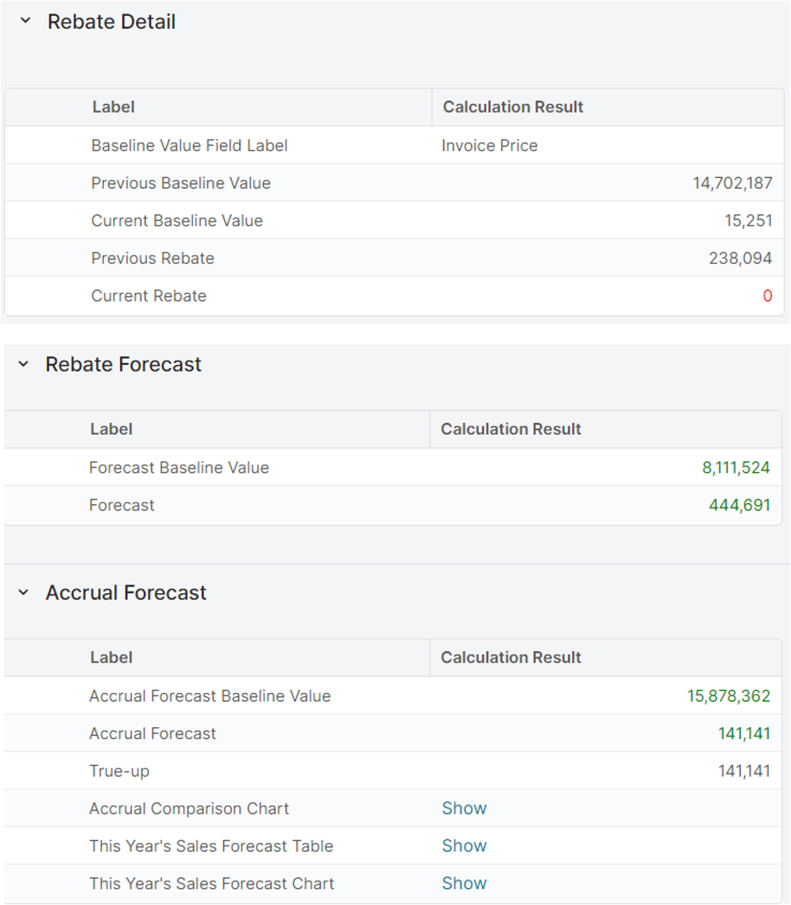
Task: Show the Accrual Comparison Chart
Action: pos(464,808)
